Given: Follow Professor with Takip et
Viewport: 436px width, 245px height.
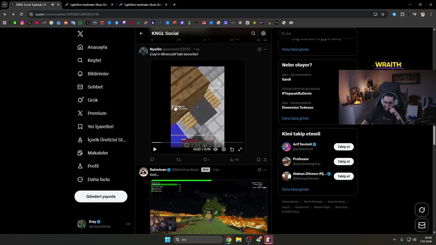Looking at the screenshot, I should (x=344, y=161).
